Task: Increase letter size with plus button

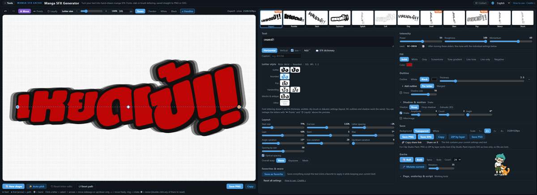Action: 106,11
